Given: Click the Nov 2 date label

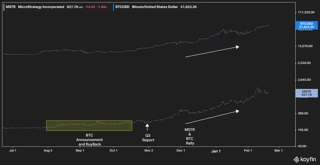Looking at the screenshot, I should tap(149, 151).
